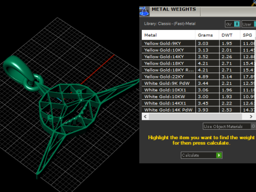This screenshot has height=192, width=256.
Task: Click grams value 3.93
Action: pyautogui.click(x=203, y=110)
